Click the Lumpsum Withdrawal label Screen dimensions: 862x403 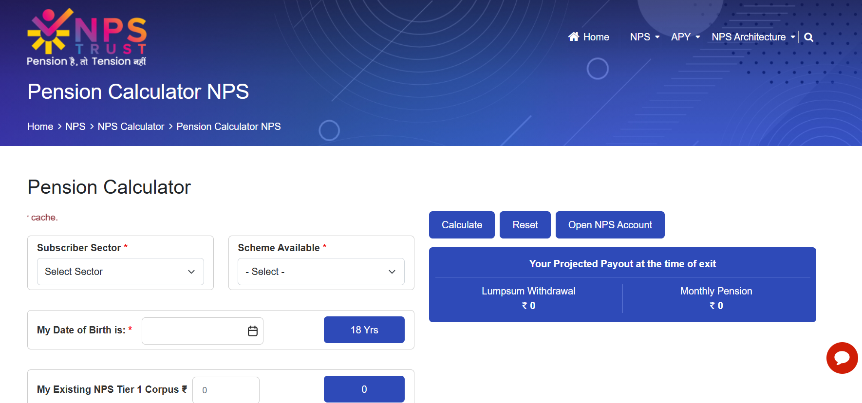528,291
